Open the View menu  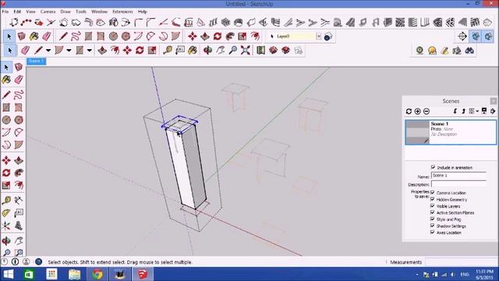tap(30, 12)
